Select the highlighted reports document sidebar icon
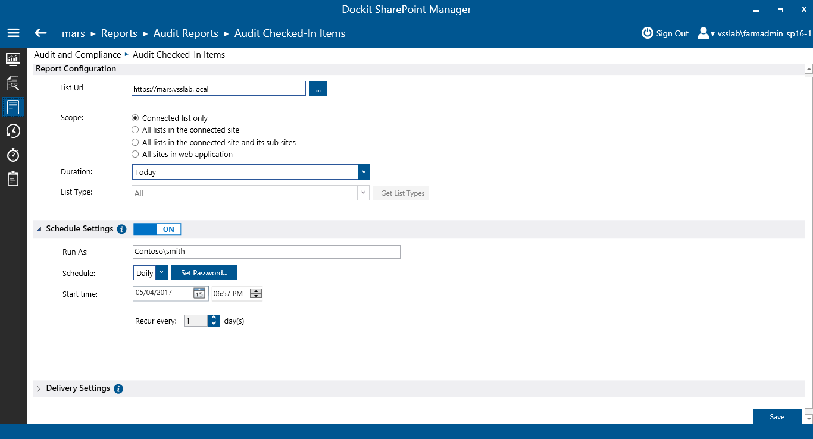The height and width of the screenshot is (439, 813). [13, 108]
